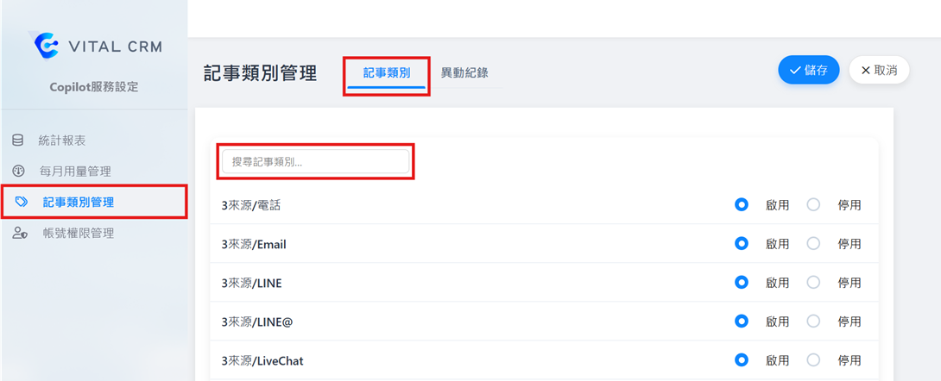Select 停用 for 3來源/LINE

(x=813, y=283)
